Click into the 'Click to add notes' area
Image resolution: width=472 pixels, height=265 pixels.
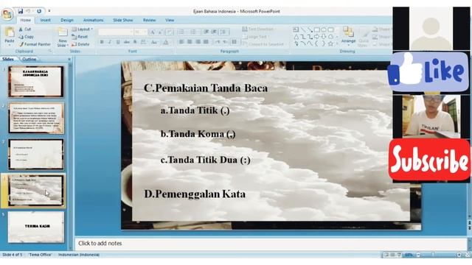tap(271, 244)
